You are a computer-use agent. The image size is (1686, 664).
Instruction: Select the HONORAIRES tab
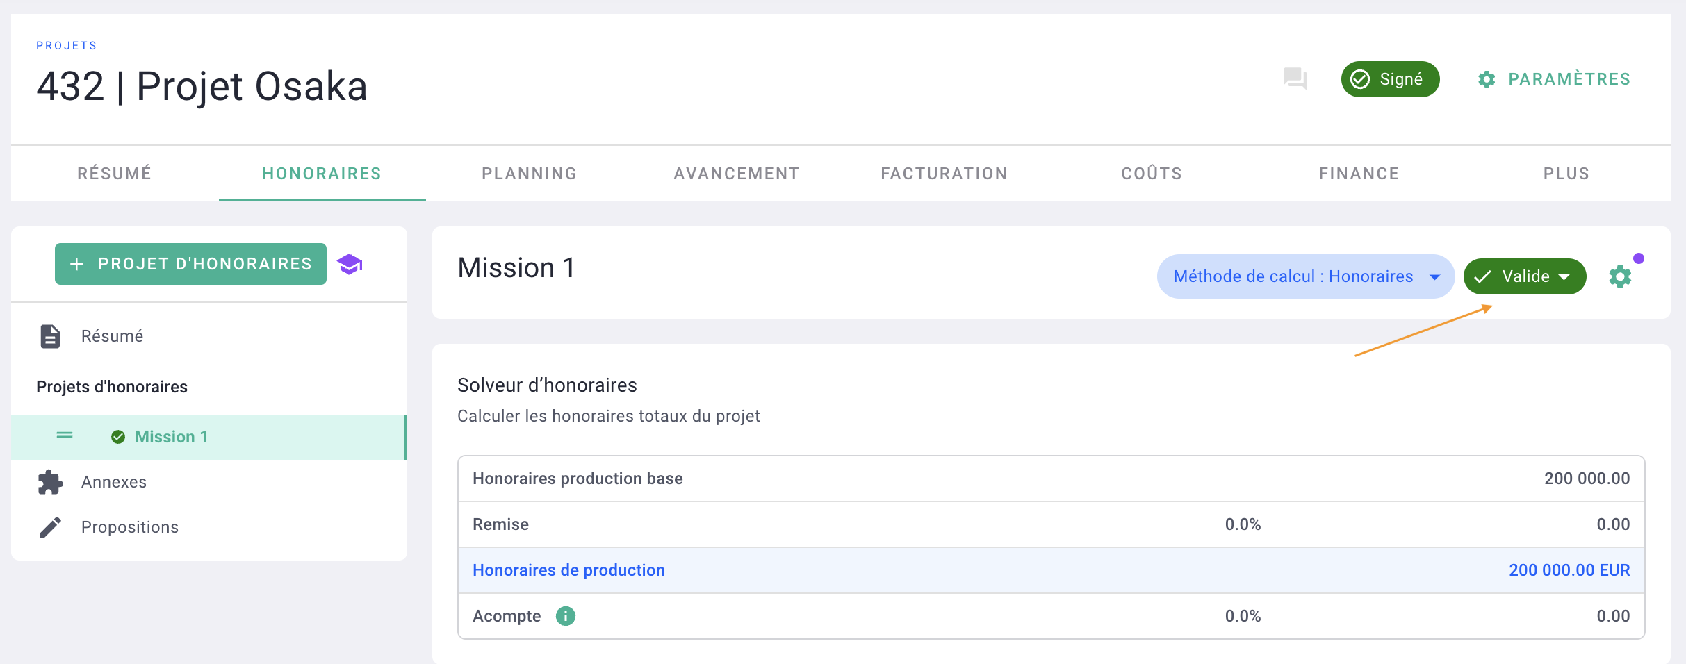pyautogui.click(x=322, y=174)
